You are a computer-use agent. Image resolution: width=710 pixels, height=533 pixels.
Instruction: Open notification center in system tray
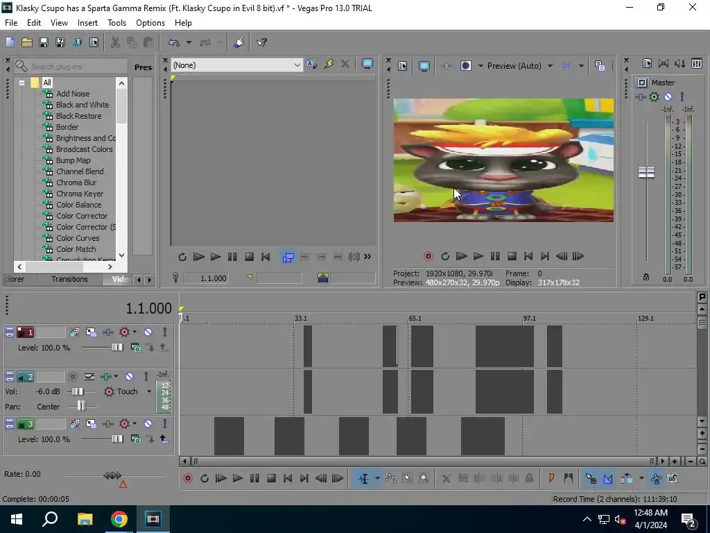coord(689,520)
